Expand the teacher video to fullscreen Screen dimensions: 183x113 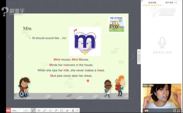coord(179,110)
